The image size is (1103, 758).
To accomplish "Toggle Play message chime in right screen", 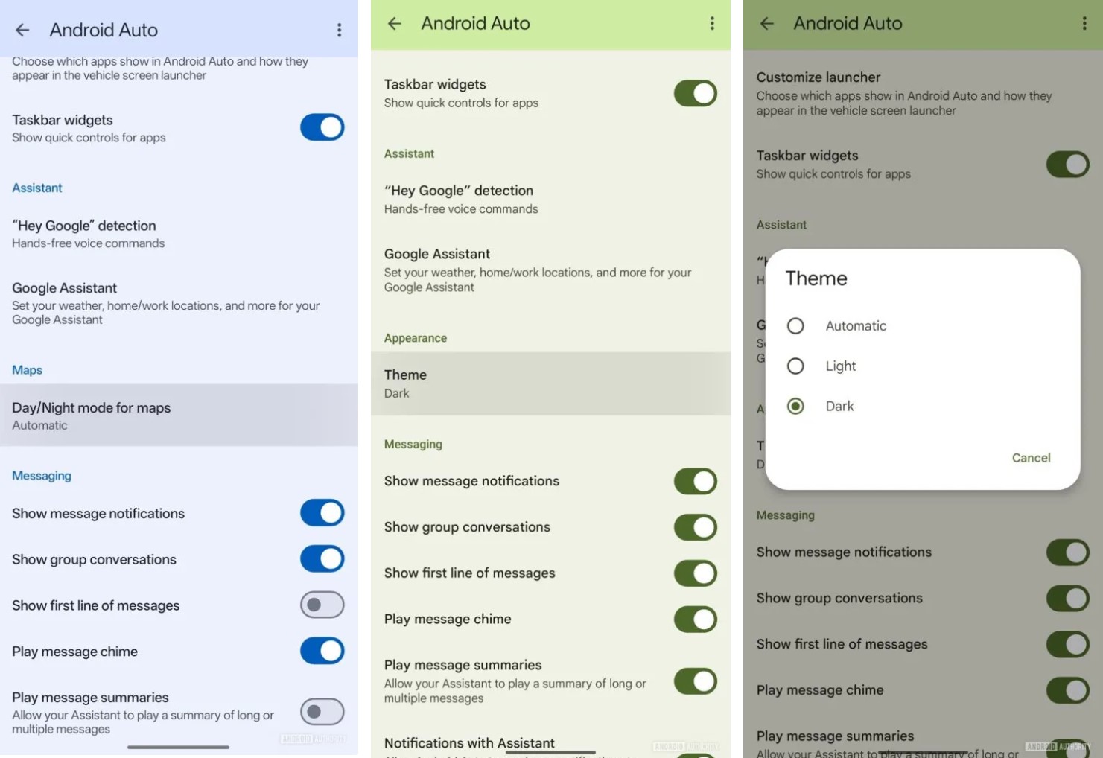I will point(1068,690).
